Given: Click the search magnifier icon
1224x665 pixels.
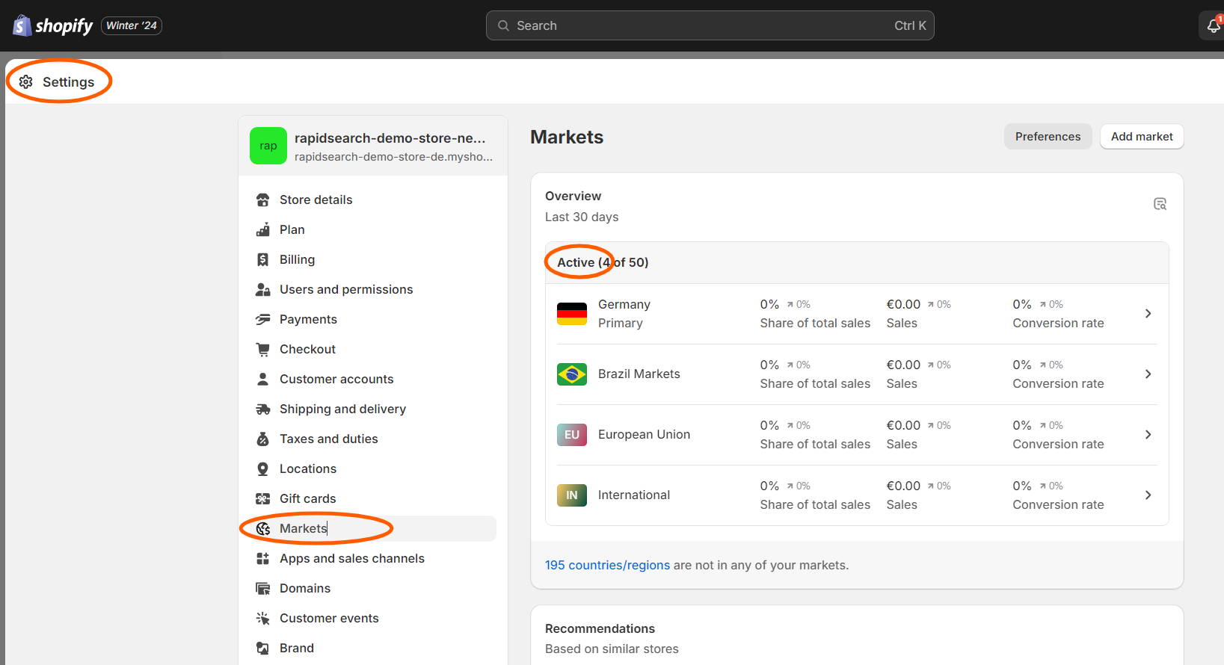Looking at the screenshot, I should pyautogui.click(x=504, y=25).
